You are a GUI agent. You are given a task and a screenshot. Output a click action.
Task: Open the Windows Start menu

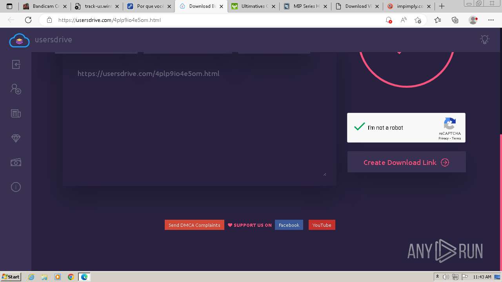point(11,277)
